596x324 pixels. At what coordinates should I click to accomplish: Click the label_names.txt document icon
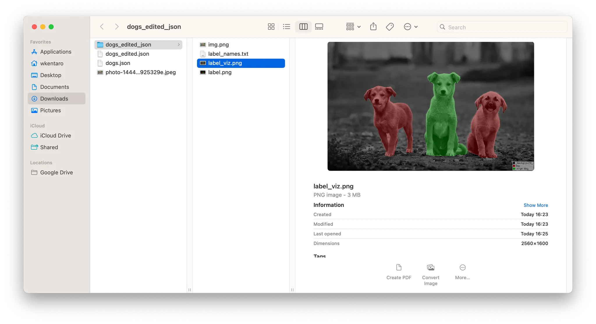click(203, 54)
